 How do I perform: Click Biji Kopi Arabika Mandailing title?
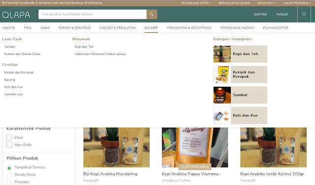[x=110, y=174]
